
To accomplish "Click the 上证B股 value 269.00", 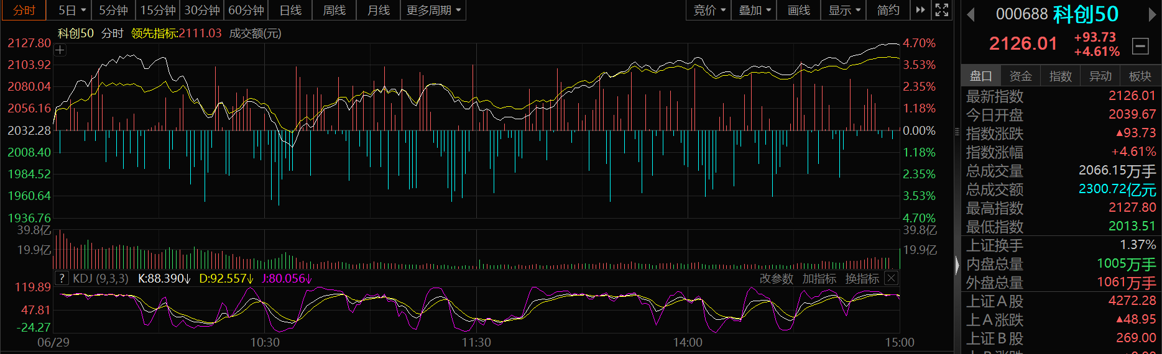I will [1136, 338].
